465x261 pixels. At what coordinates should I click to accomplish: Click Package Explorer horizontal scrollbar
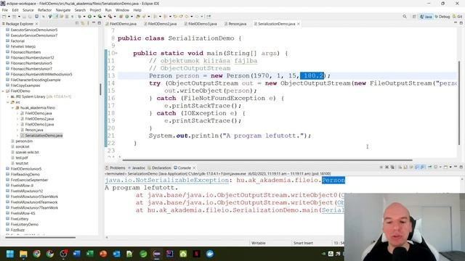pos(40,237)
